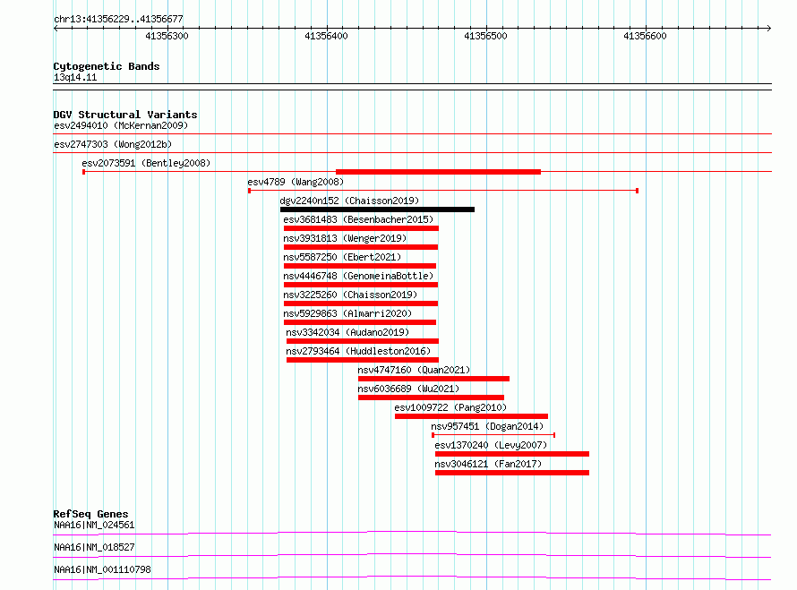
Task: Select the red bar under nsv3342034
Action: 363,341
